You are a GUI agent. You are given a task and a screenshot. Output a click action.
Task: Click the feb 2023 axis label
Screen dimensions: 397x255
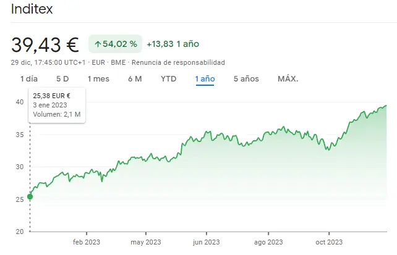[86, 242]
